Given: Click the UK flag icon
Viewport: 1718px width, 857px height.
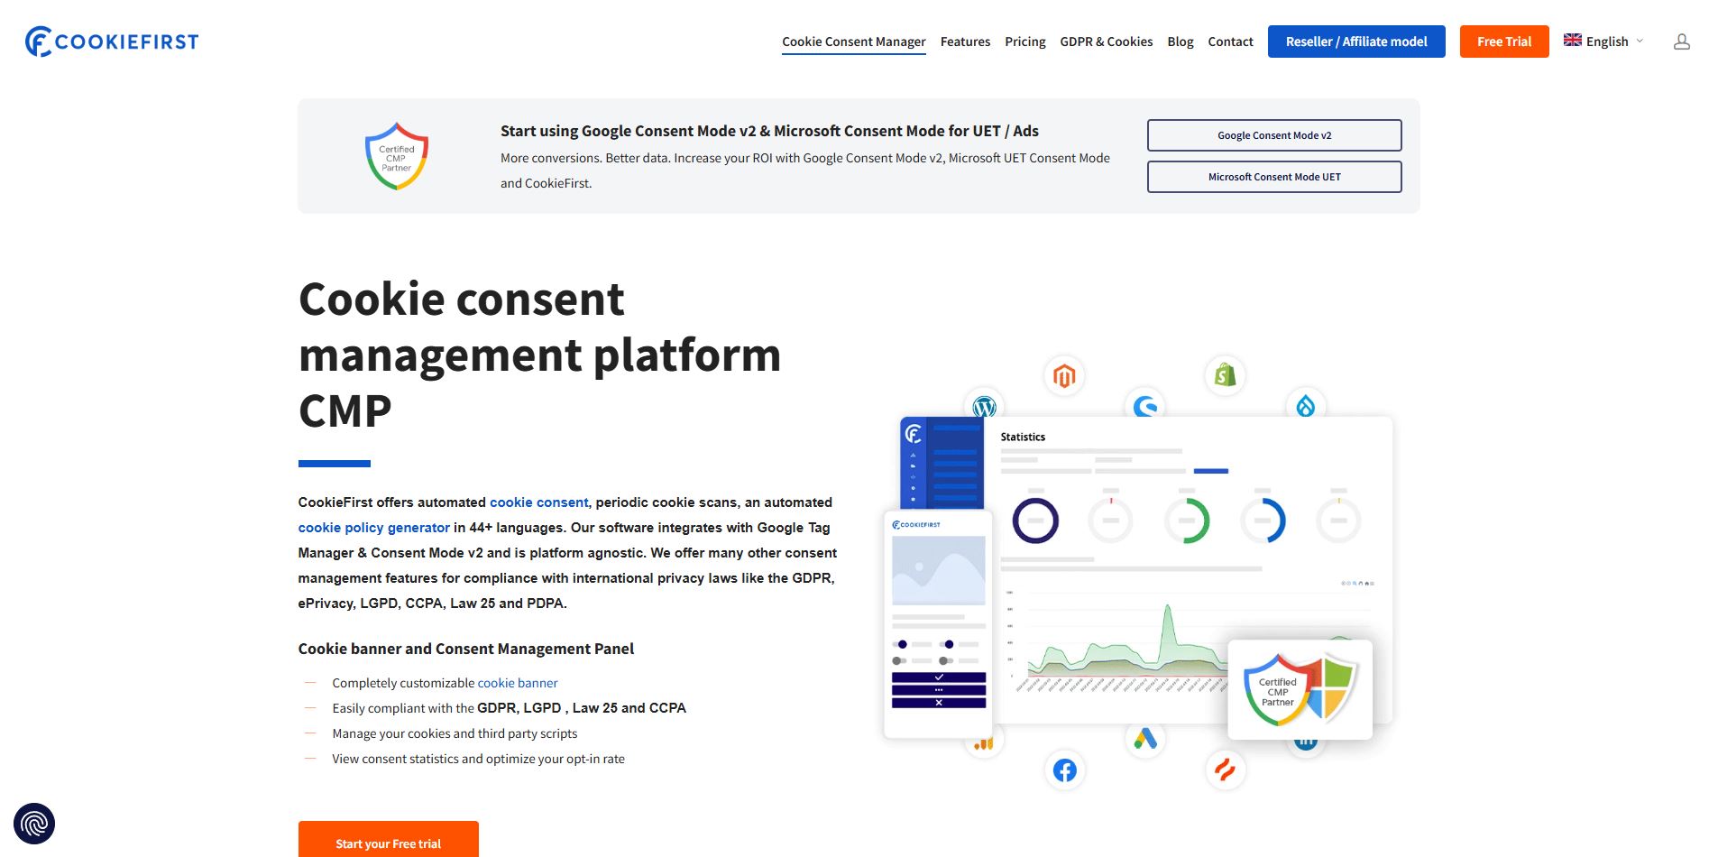Looking at the screenshot, I should click(1572, 41).
